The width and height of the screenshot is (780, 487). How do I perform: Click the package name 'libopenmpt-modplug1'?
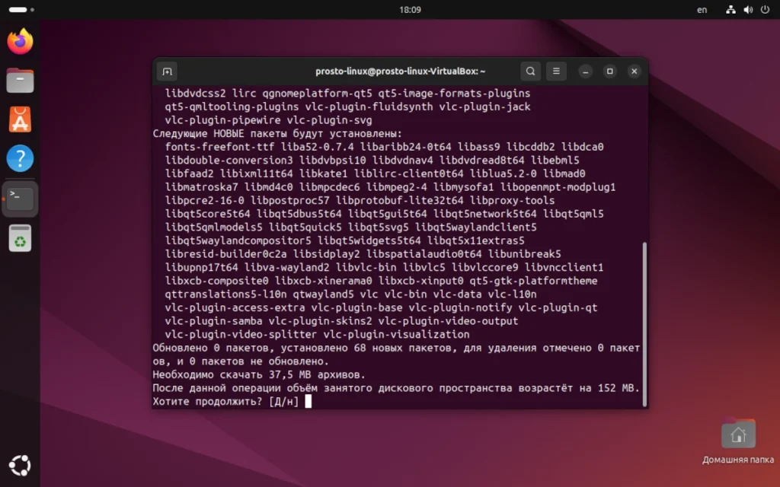click(x=558, y=187)
